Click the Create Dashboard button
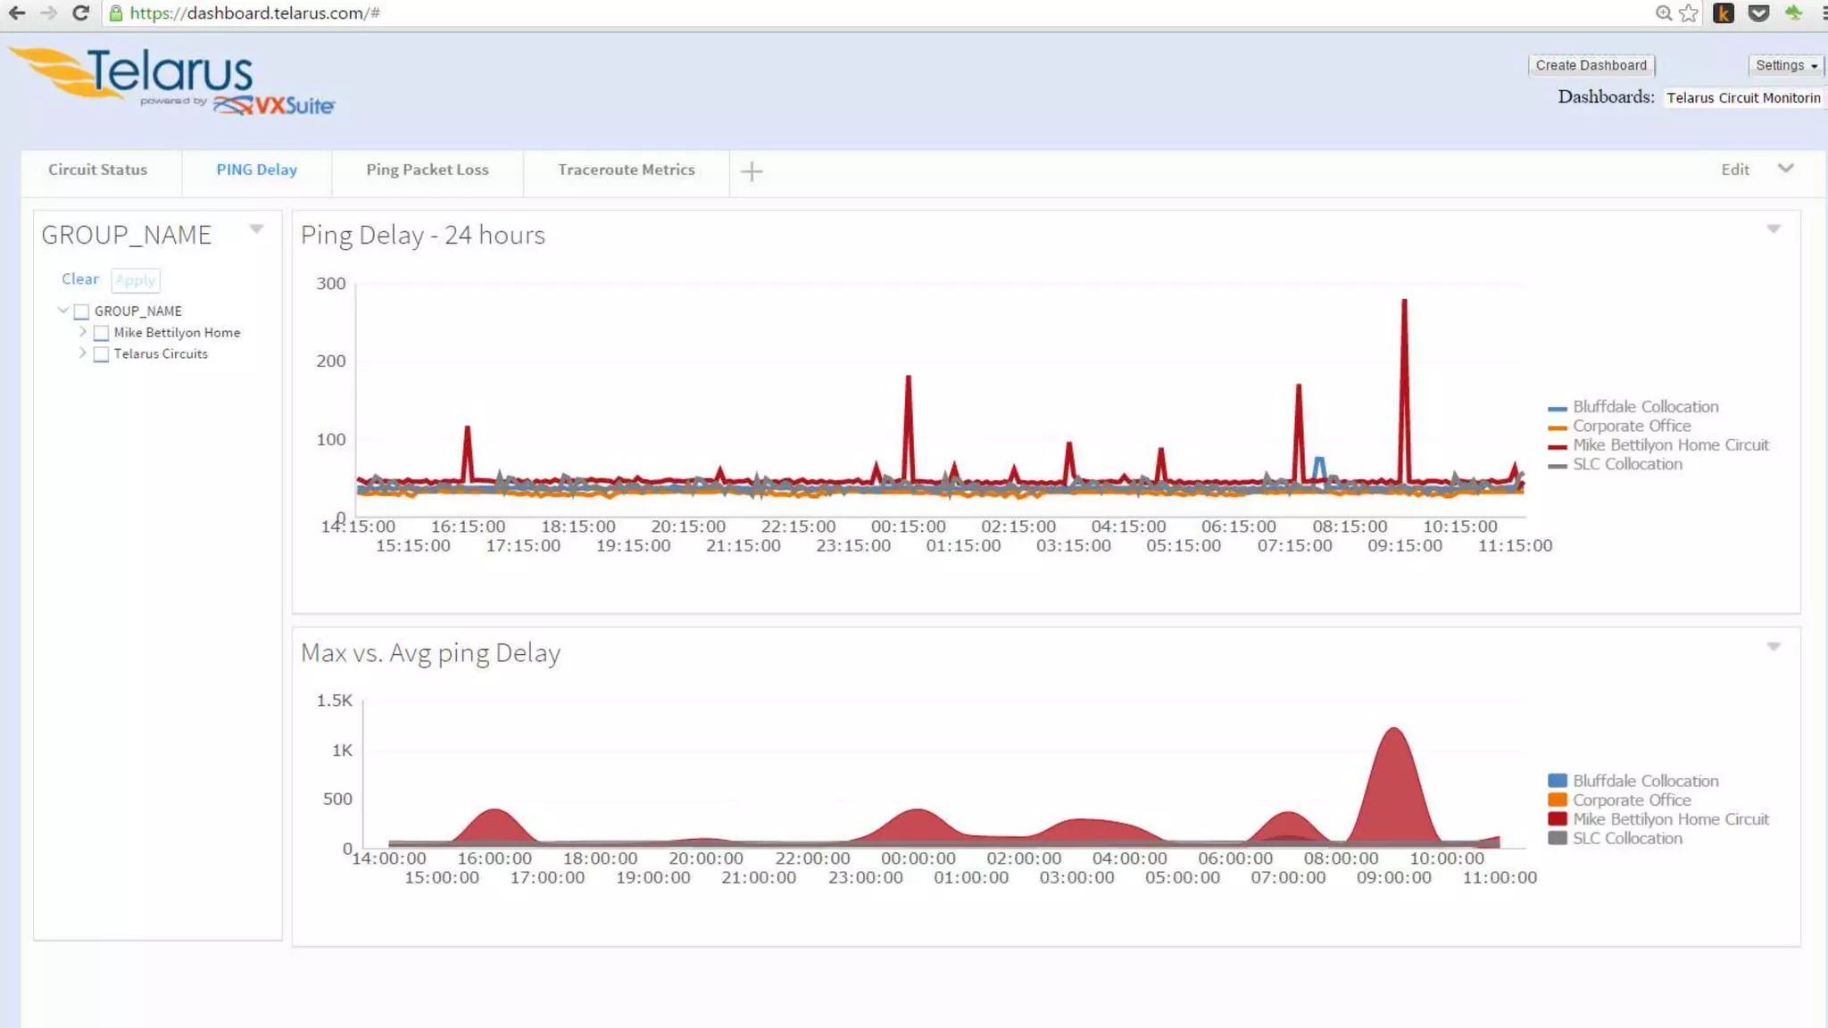Viewport: 1828px width, 1028px height. 1591,65
